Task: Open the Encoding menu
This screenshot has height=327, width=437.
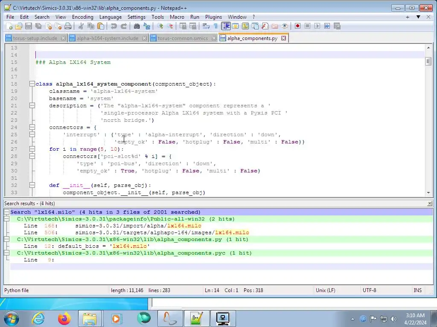Action: [x=83, y=17]
